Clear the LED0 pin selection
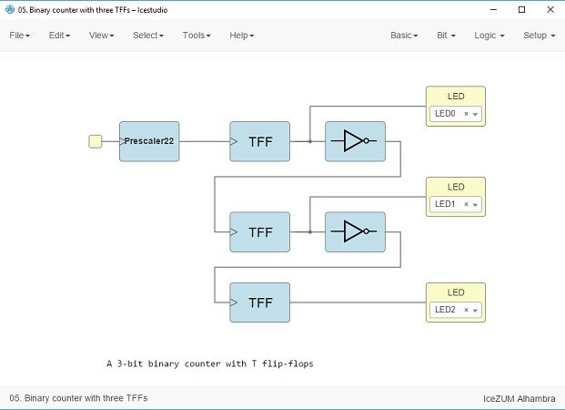Image resolution: width=565 pixels, height=410 pixels. [466, 114]
